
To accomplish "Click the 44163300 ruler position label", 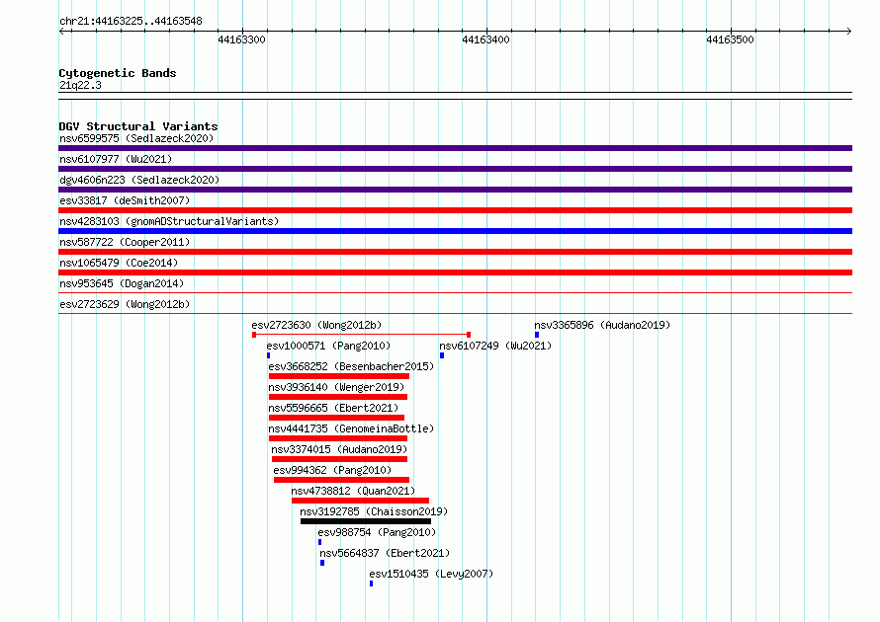I will (241, 39).
